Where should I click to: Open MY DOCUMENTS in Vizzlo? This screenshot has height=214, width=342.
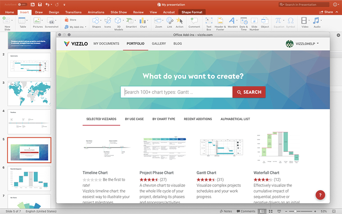(x=106, y=44)
